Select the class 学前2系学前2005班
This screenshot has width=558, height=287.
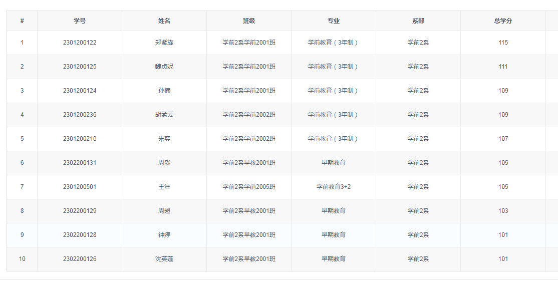point(249,187)
